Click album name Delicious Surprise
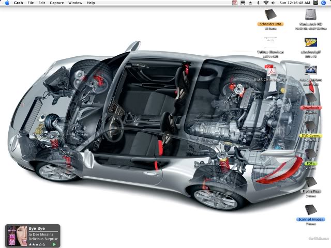This screenshot has height=248, width=331. (43, 239)
